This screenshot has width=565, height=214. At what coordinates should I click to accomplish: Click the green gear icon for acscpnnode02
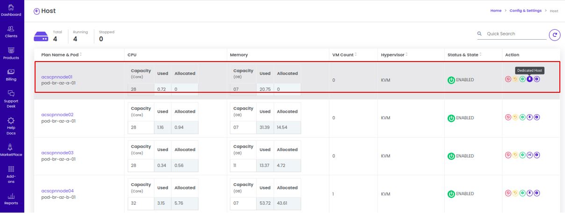pyautogui.click(x=522, y=117)
